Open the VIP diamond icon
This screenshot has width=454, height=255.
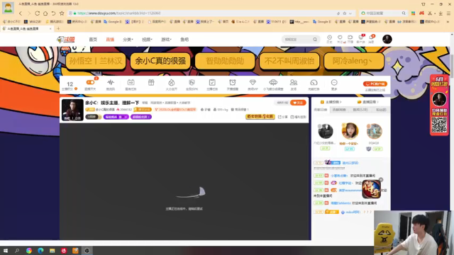point(253,83)
